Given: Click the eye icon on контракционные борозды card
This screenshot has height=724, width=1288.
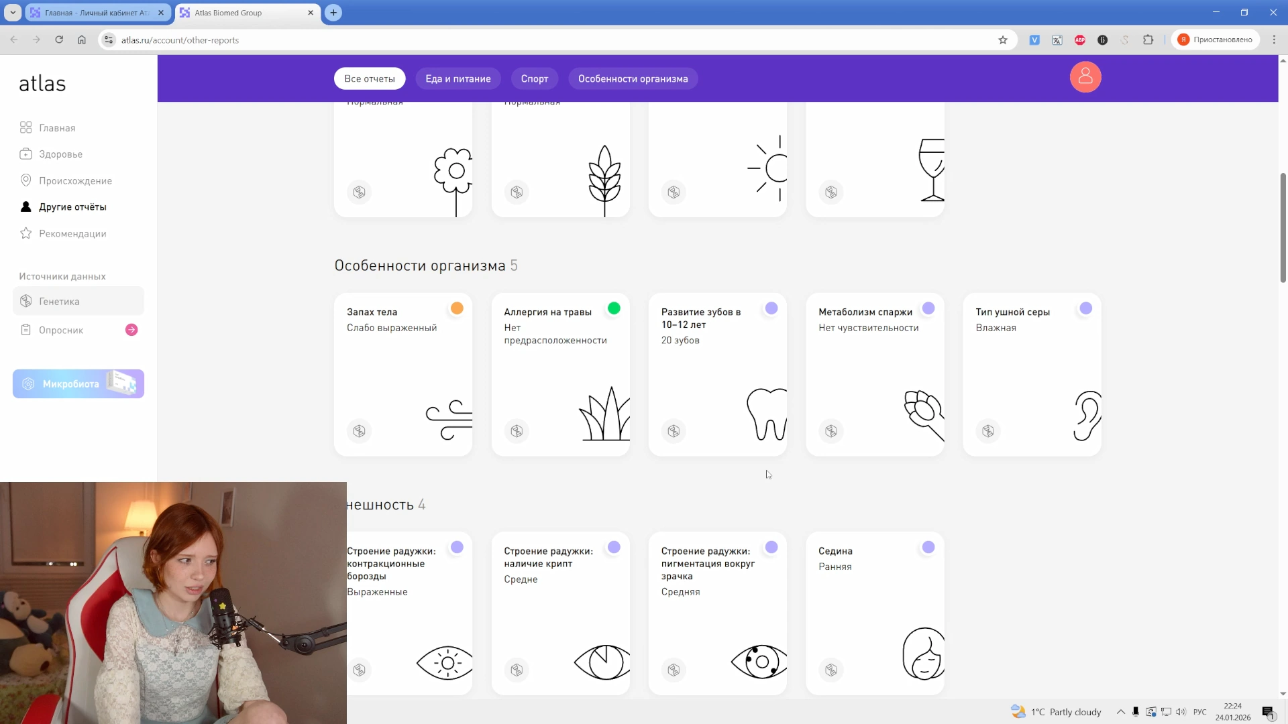Looking at the screenshot, I should coord(445,663).
